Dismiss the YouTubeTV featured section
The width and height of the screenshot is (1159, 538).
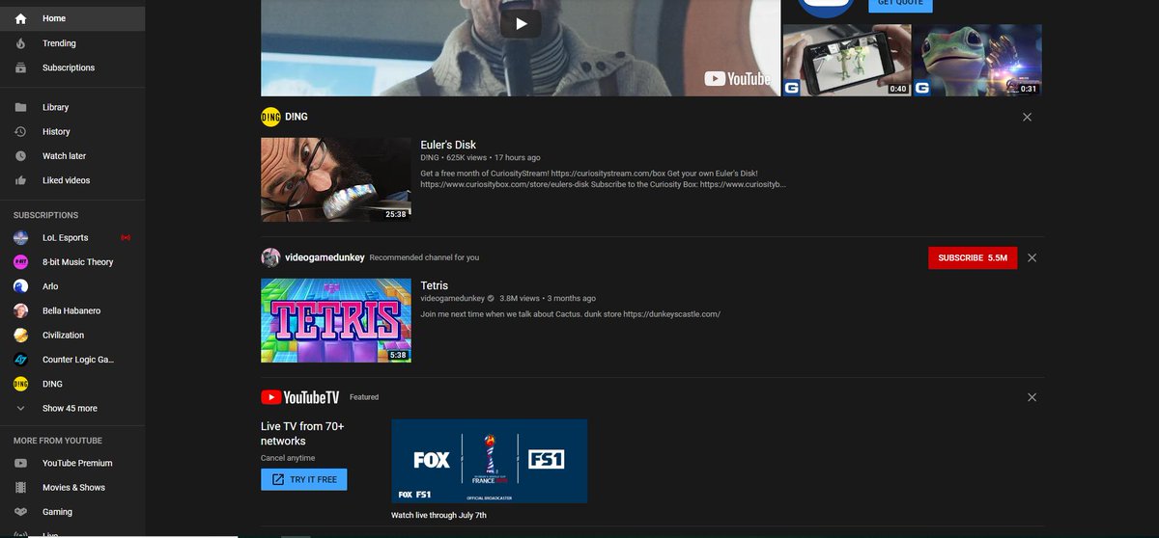pos(1032,397)
